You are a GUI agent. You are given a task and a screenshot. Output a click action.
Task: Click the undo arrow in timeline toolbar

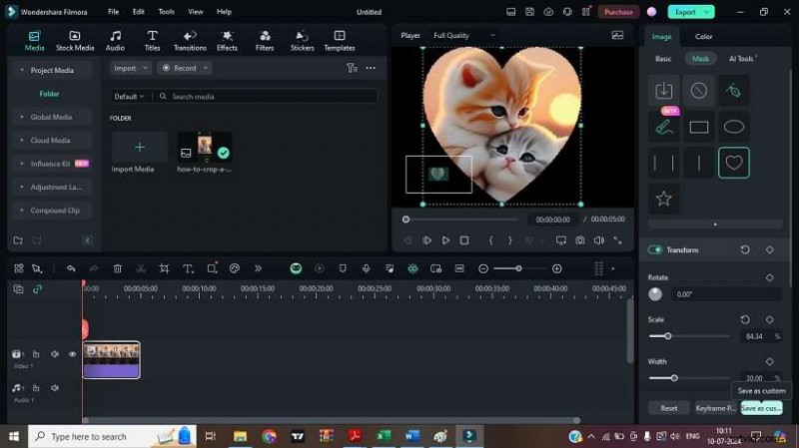click(71, 268)
